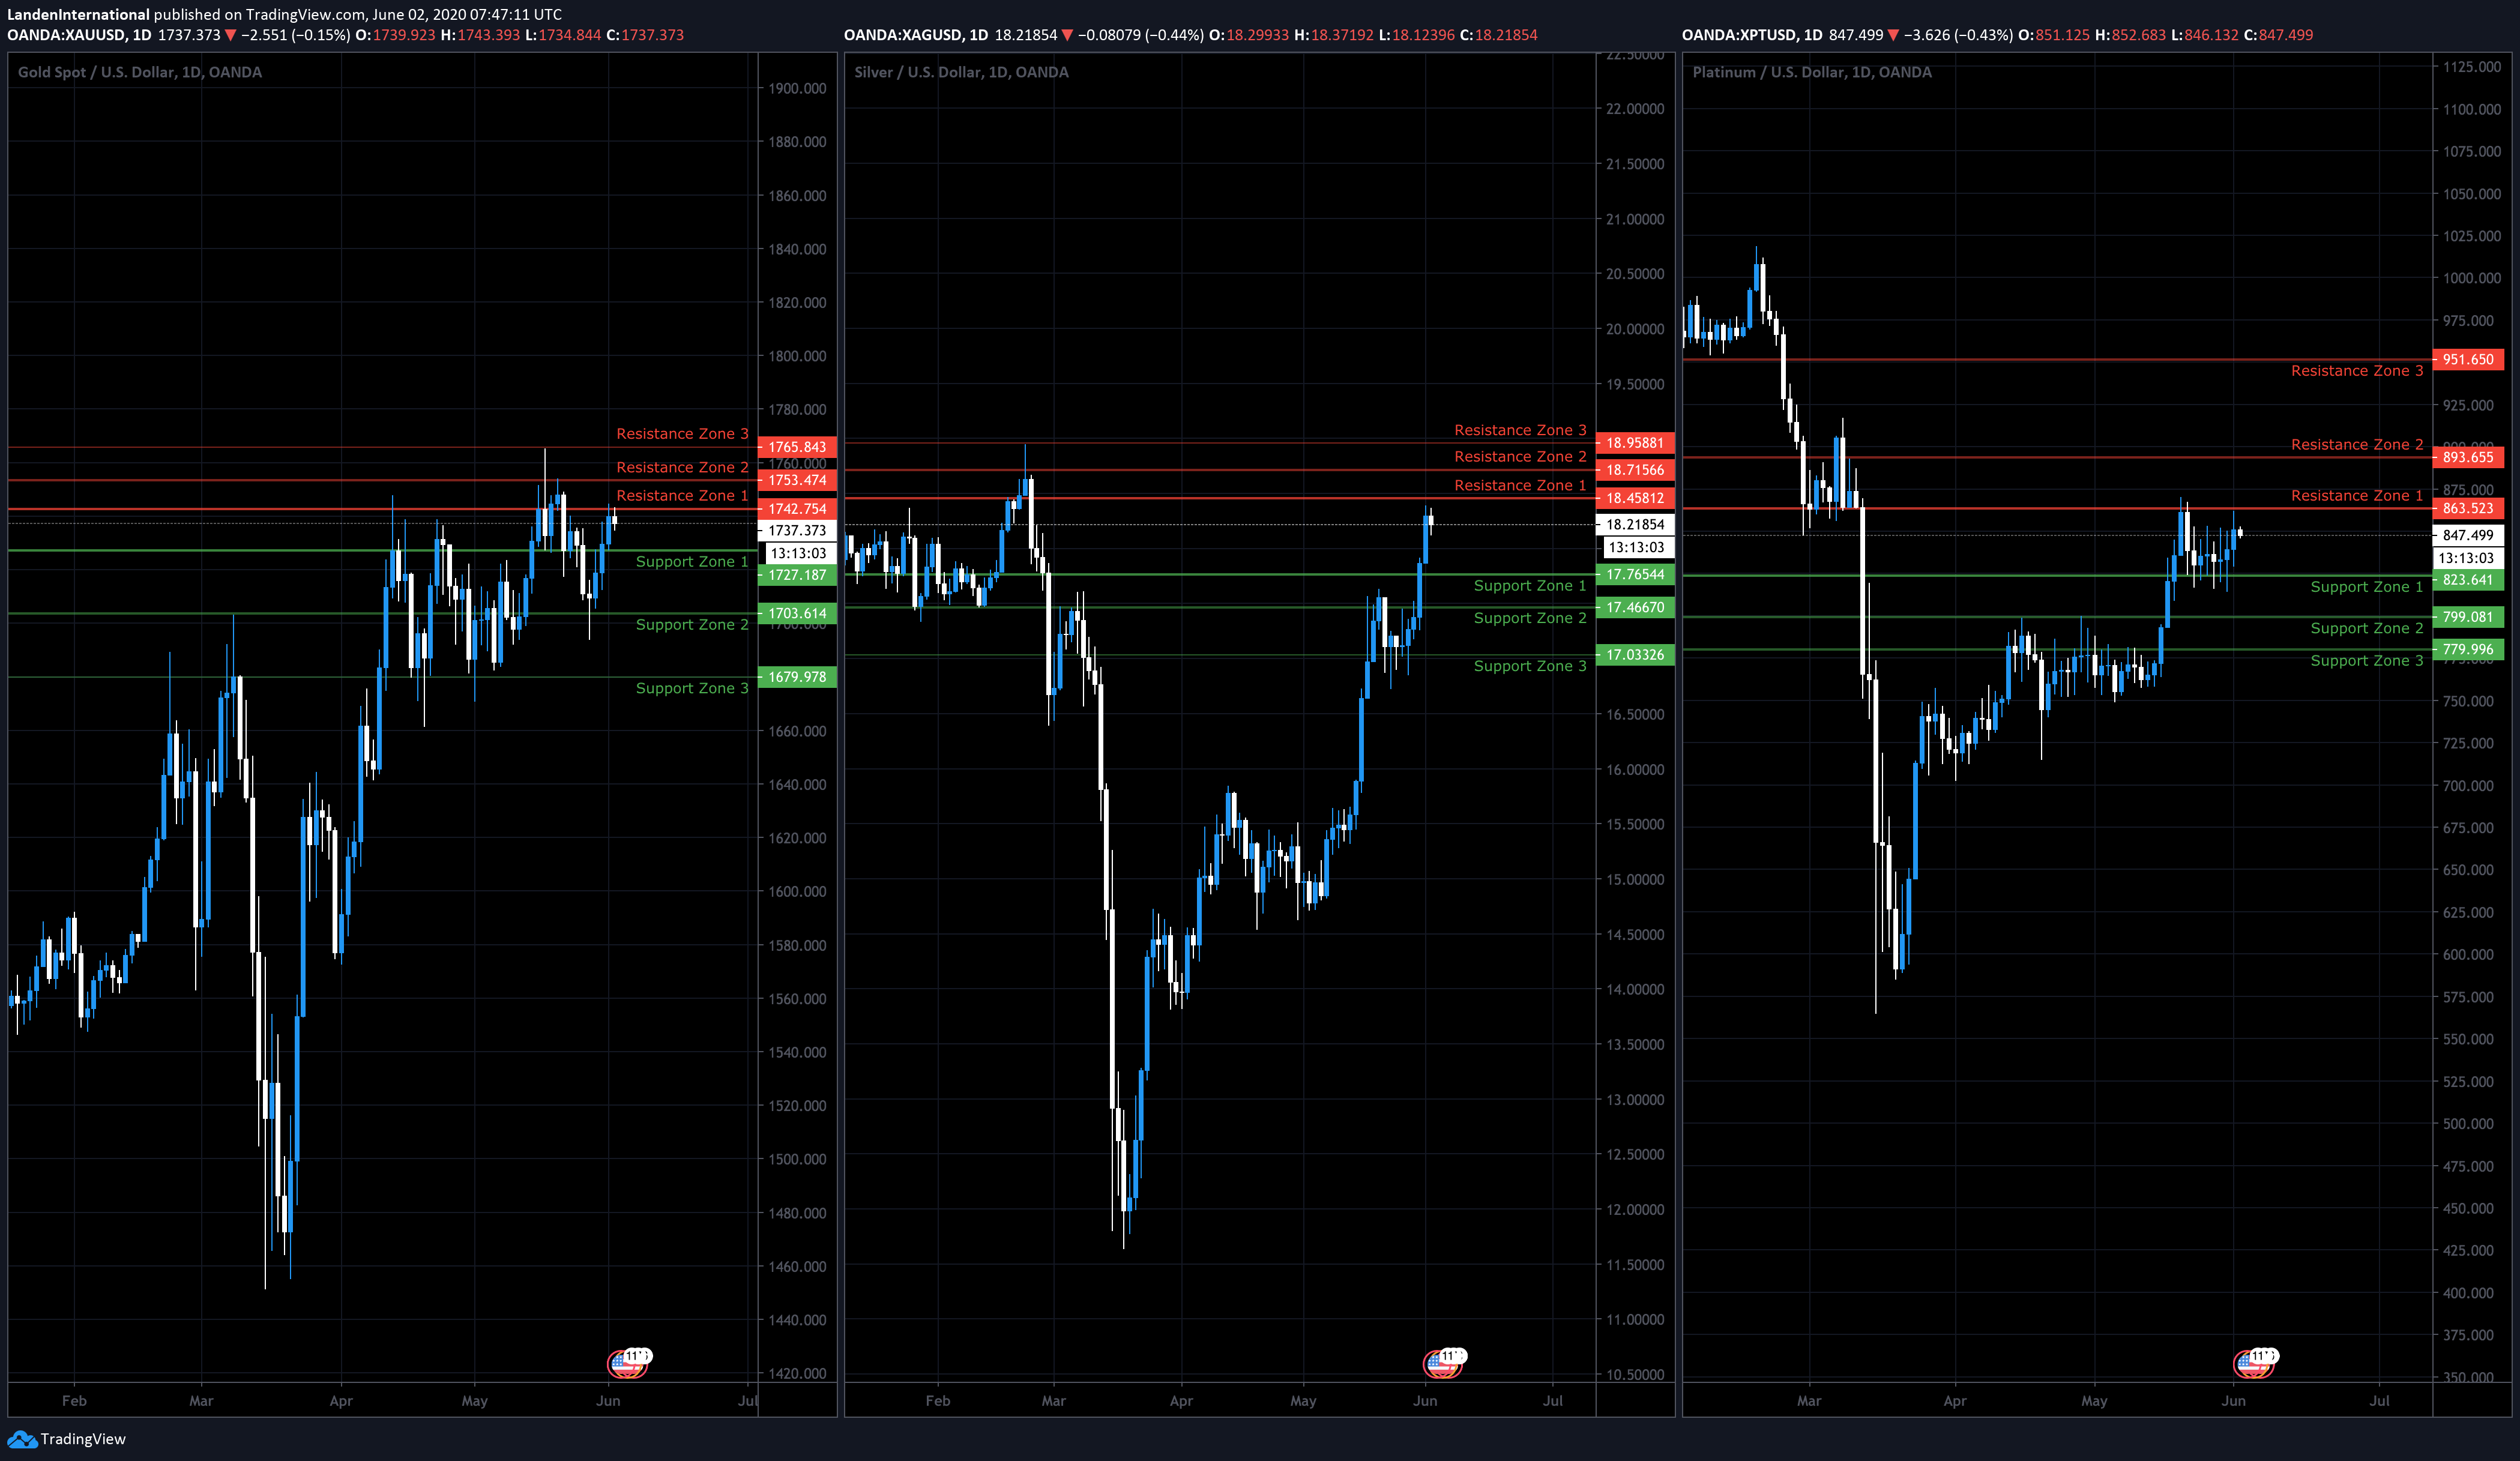Click the Gold 1742.754 price tag
Image resolution: width=2520 pixels, height=1461 pixels.
click(797, 509)
